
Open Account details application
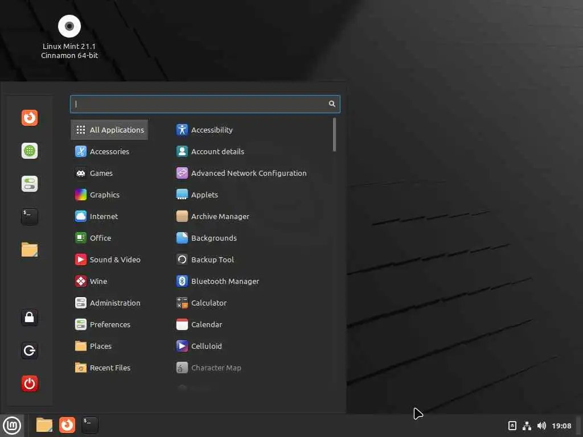click(x=211, y=151)
